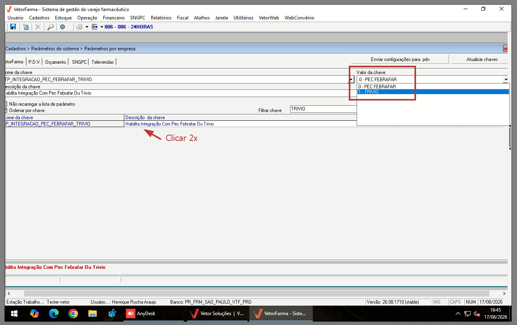The image size is (517, 325).
Task: Open the Janela menu
Action: [x=222, y=18]
